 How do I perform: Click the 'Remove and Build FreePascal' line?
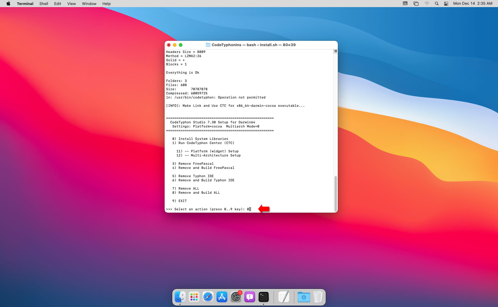203,168
